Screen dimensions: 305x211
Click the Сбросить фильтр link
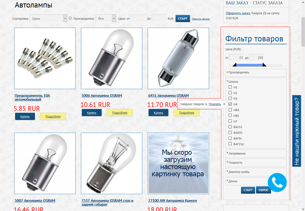click(x=201, y=19)
